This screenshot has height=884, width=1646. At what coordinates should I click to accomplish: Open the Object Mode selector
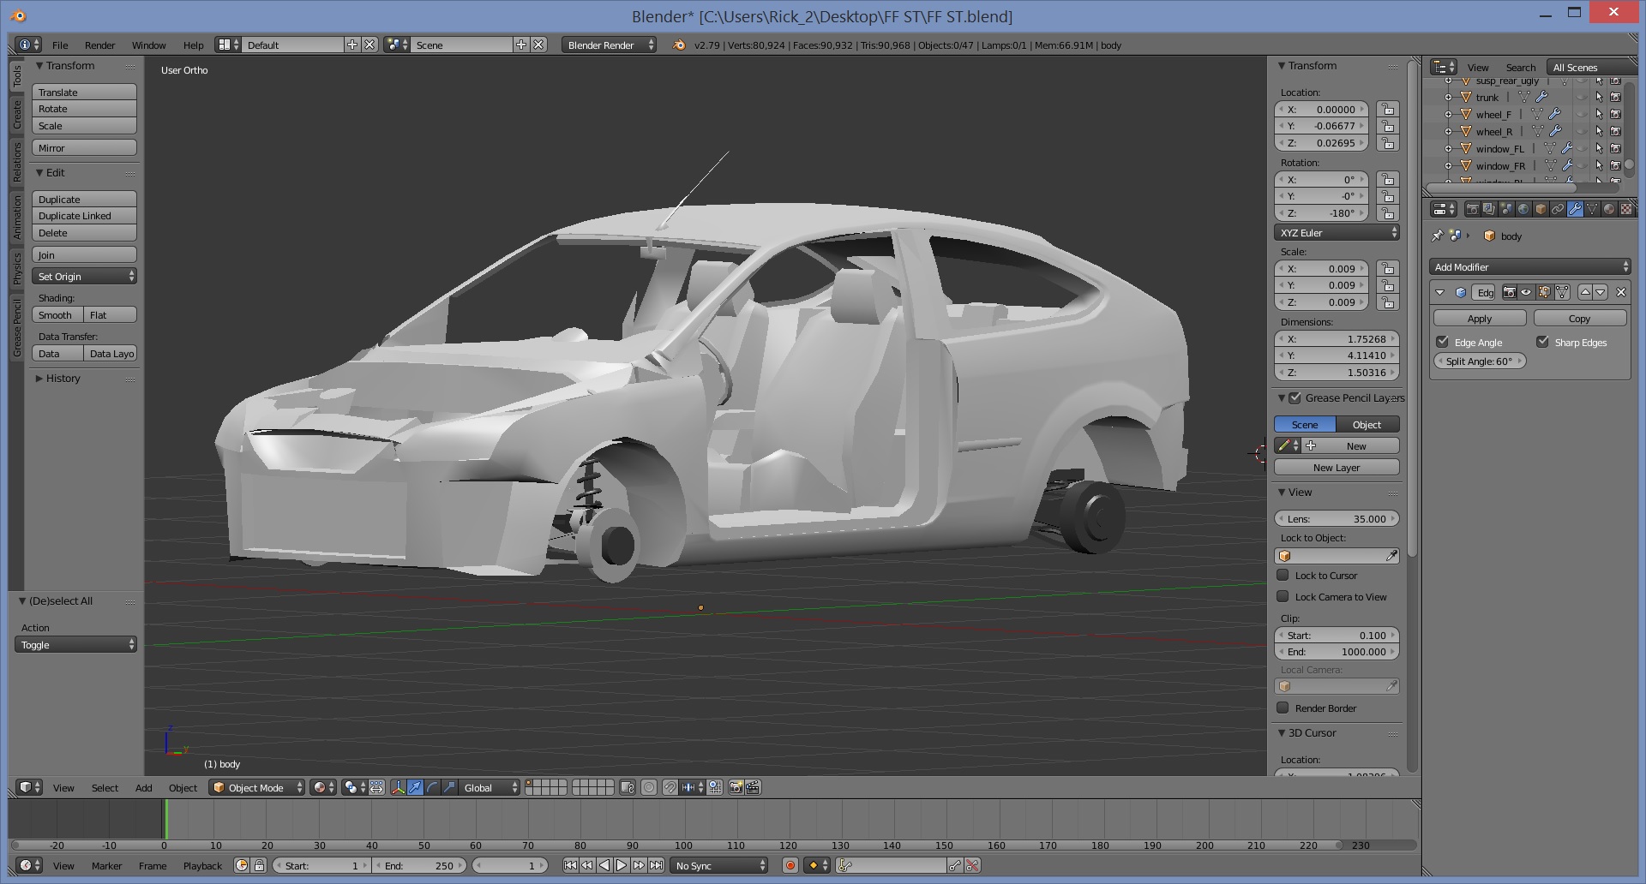(256, 787)
